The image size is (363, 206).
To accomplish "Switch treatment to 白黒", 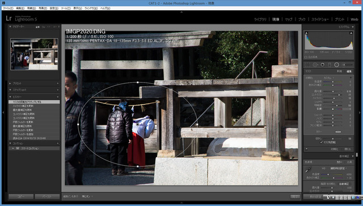I will pos(349,162).
